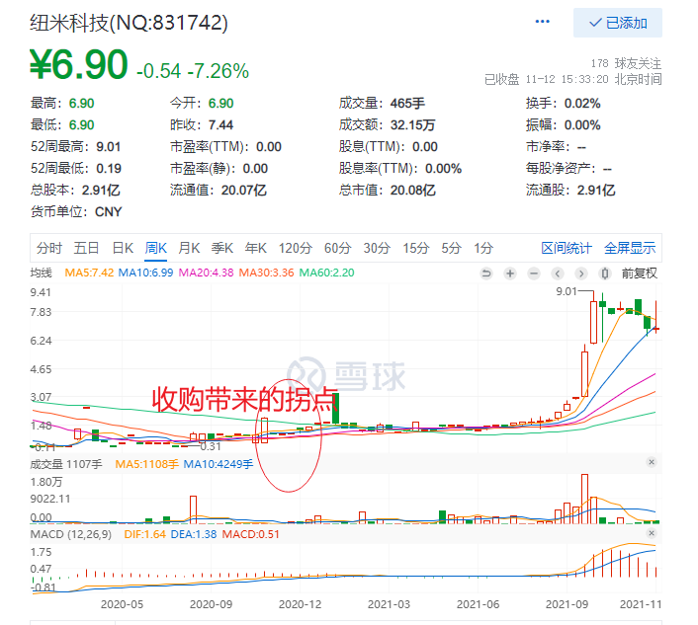The image size is (698, 625).
Task: Click the candlestick style icon
Action: point(607,273)
